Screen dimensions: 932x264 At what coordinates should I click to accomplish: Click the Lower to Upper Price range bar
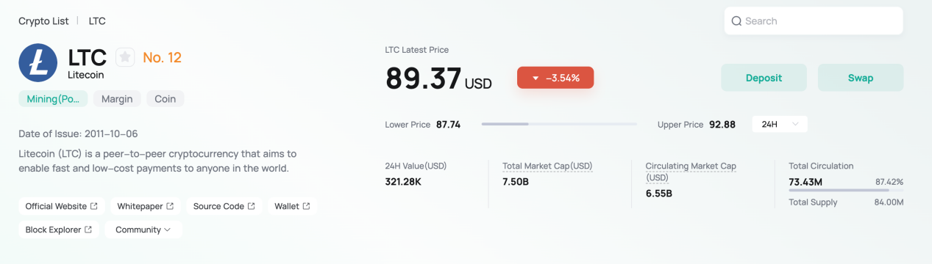pyautogui.click(x=559, y=125)
